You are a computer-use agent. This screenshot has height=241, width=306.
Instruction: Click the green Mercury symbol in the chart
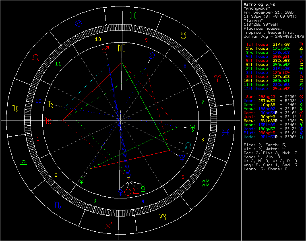tap(143, 189)
